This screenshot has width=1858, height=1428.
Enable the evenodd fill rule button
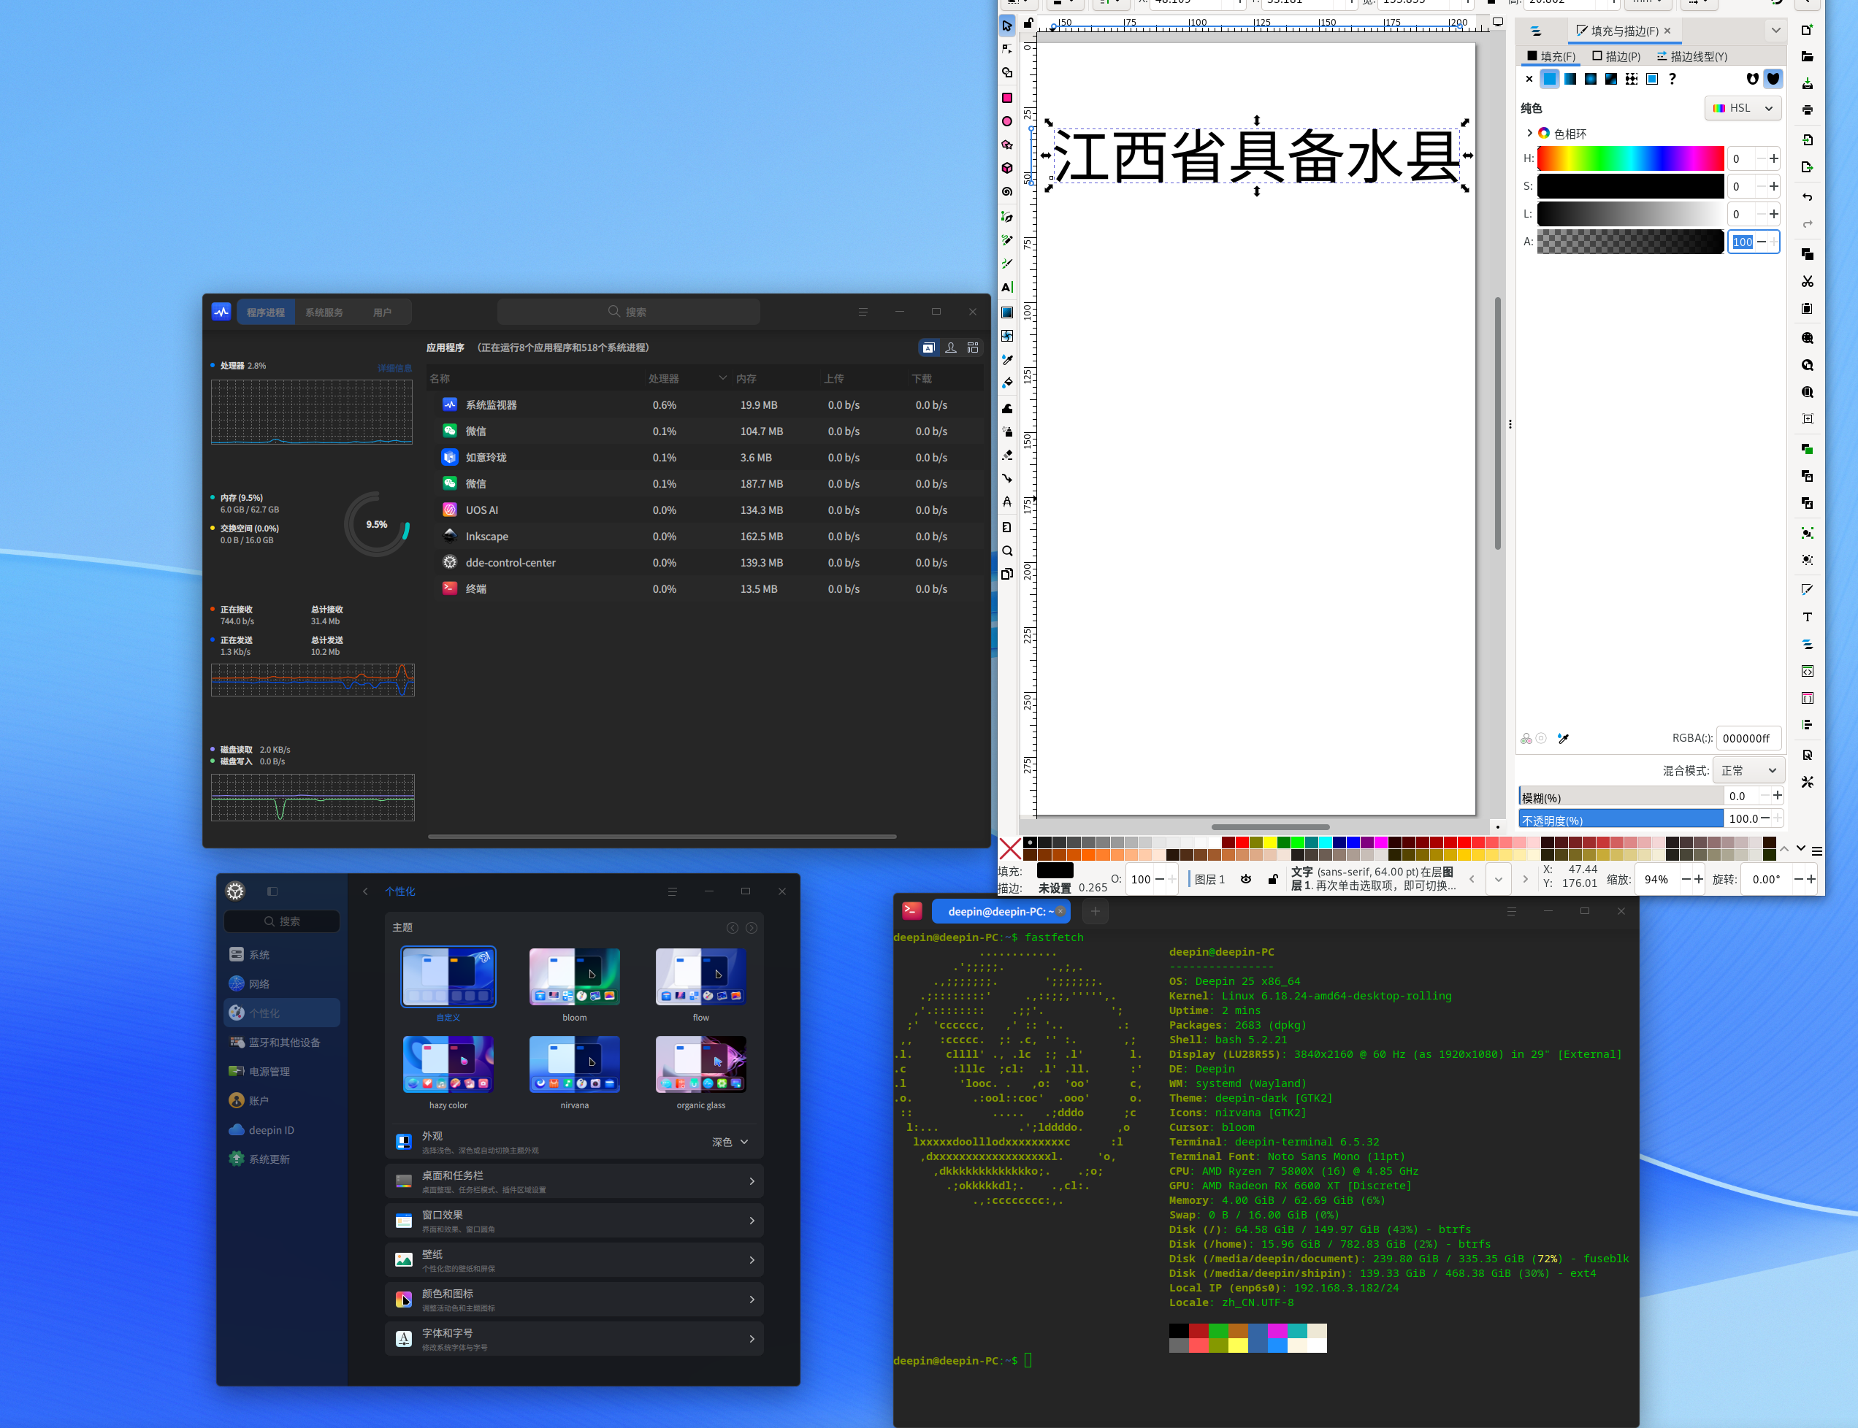coord(1753,79)
